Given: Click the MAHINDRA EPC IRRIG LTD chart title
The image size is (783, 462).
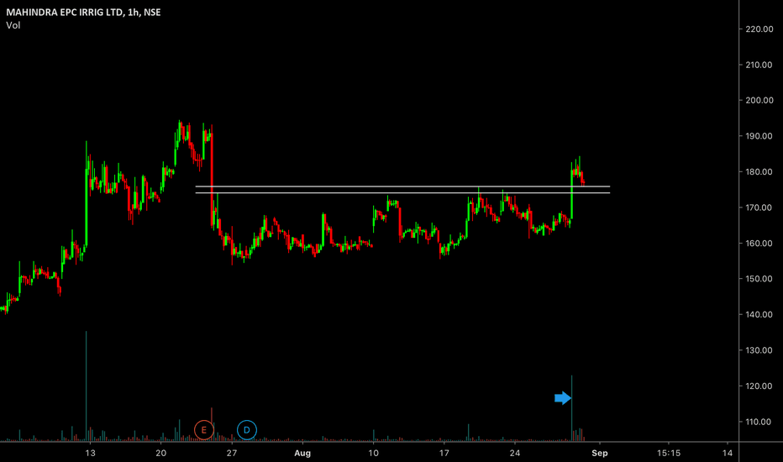Looking at the screenshot, I should click(83, 13).
